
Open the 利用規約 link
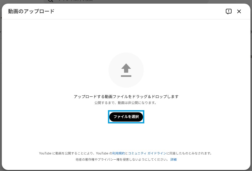(118, 153)
